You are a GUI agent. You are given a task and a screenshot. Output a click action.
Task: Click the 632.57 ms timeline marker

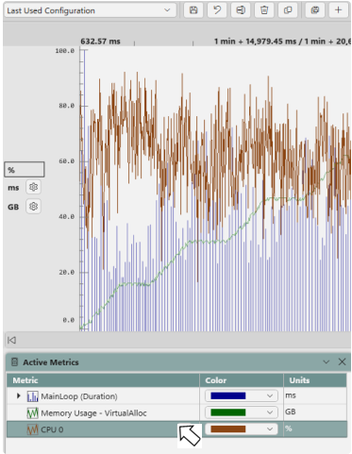click(x=100, y=42)
